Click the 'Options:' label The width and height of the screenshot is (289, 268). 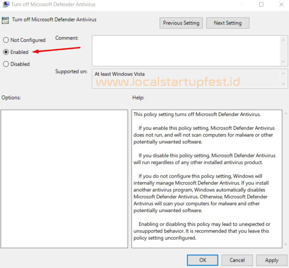pos(11,97)
